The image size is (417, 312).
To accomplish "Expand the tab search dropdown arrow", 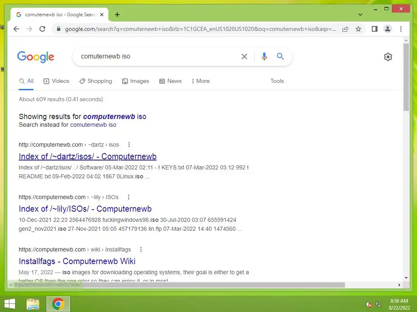I will pos(360,15).
